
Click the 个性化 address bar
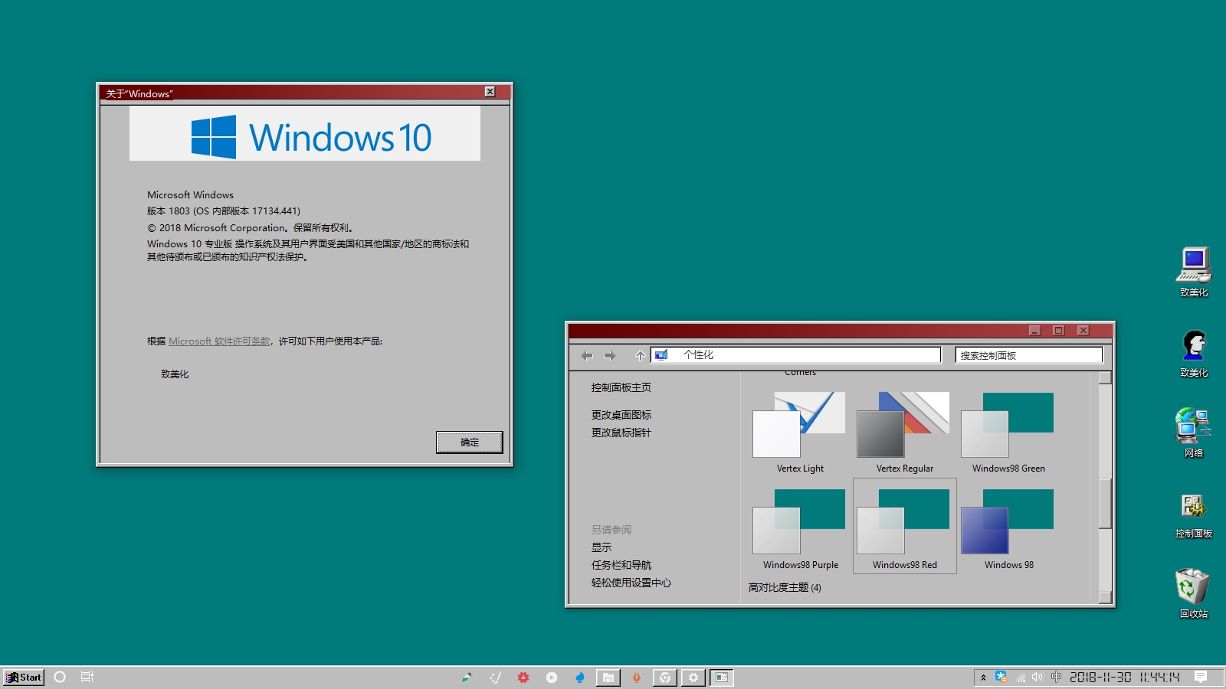pos(795,355)
